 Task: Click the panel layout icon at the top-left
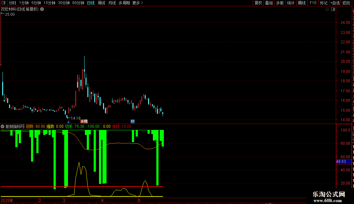[3, 3]
